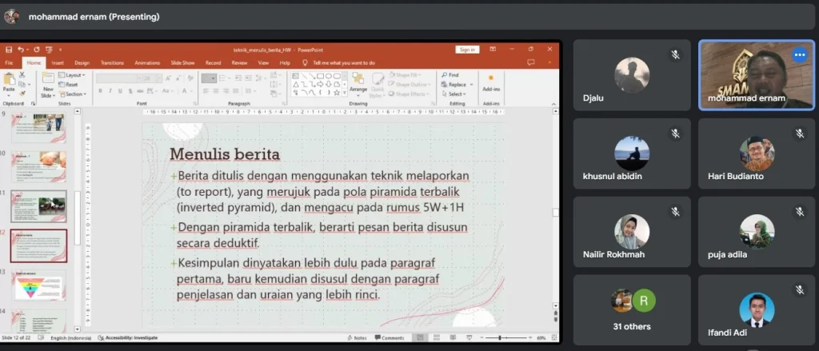Switch to Reading view in status bar
The height and width of the screenshot is (351, 819).
coord(452,338)
